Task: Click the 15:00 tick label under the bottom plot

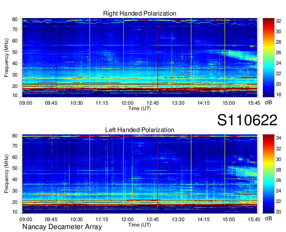Action: pos(228,219)
